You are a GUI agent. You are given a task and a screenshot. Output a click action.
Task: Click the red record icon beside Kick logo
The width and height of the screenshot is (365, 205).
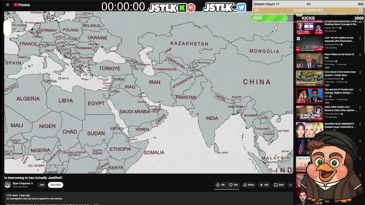click(191, 8)
